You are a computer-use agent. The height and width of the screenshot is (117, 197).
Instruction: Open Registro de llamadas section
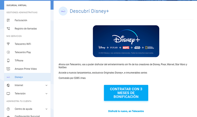[27, 29]
